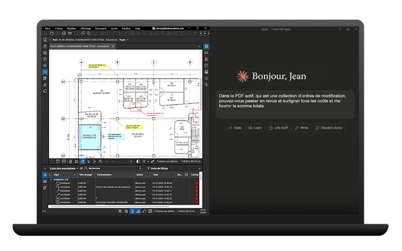This screenshot has height=251, width=402.
Task: Click Claude's choice chip in Claude window
Action: point(329,128)
